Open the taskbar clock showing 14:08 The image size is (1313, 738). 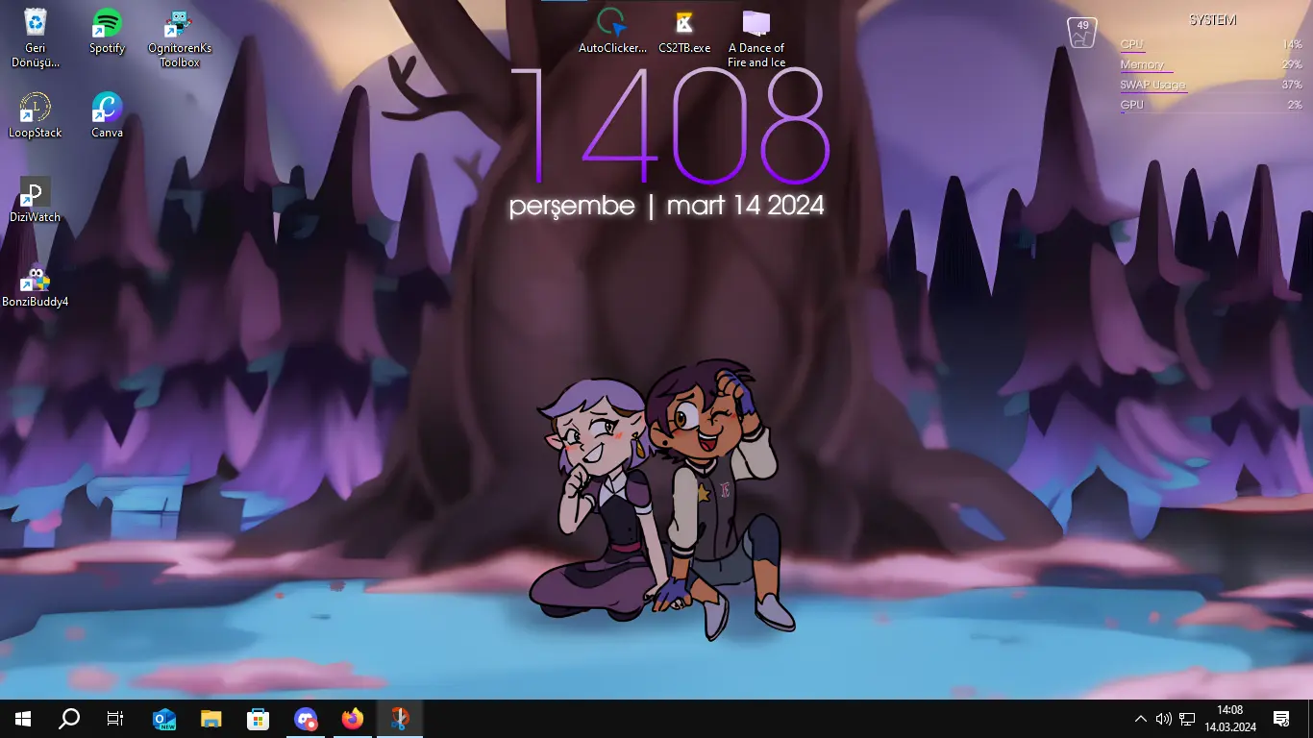coord(1230,719)
